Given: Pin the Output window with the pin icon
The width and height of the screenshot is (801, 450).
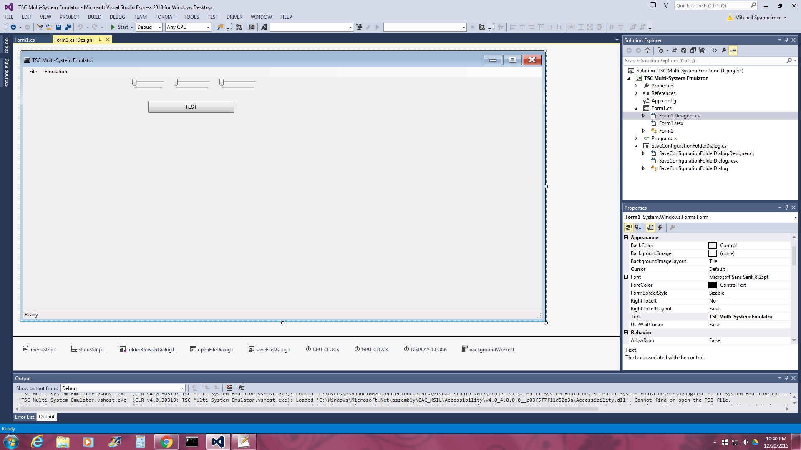Looking at the screenshot, I should (x=786, y=378).
